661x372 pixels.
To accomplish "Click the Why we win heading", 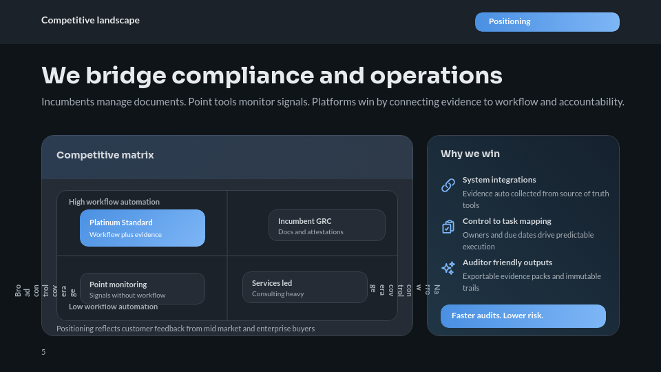I will [470, 154].
